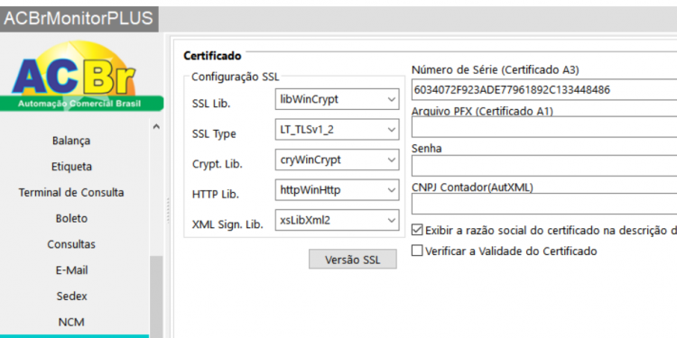677x338 pixels.
Task: Click the Número de Série field
Action: [544, 89]
